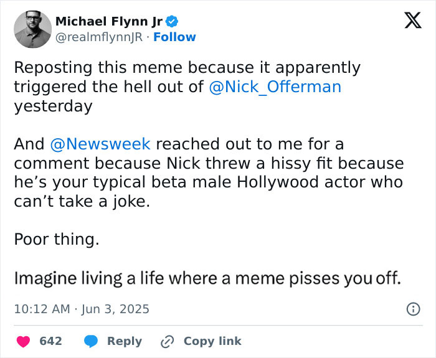Image resolution: width=436 pixels, height=358 pixels.
Task: Click the 642 likes count
Action: pyautogui.click(x=50, y=341)
